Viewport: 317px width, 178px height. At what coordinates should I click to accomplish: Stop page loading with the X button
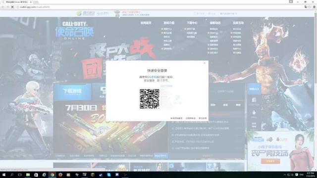(12, 7)
